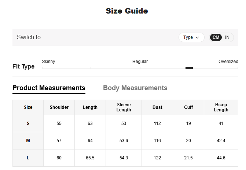Select the size S row header
The image size is (246, 170).
(28, 123)
